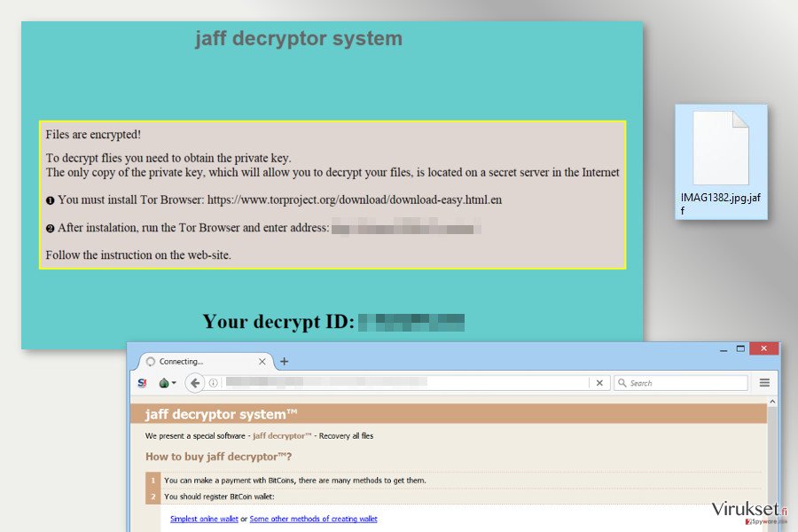Viewport: 798px width, 532px height.
Task: Click "Follow the instruction on the web-site." line
Action: point(138,255)
